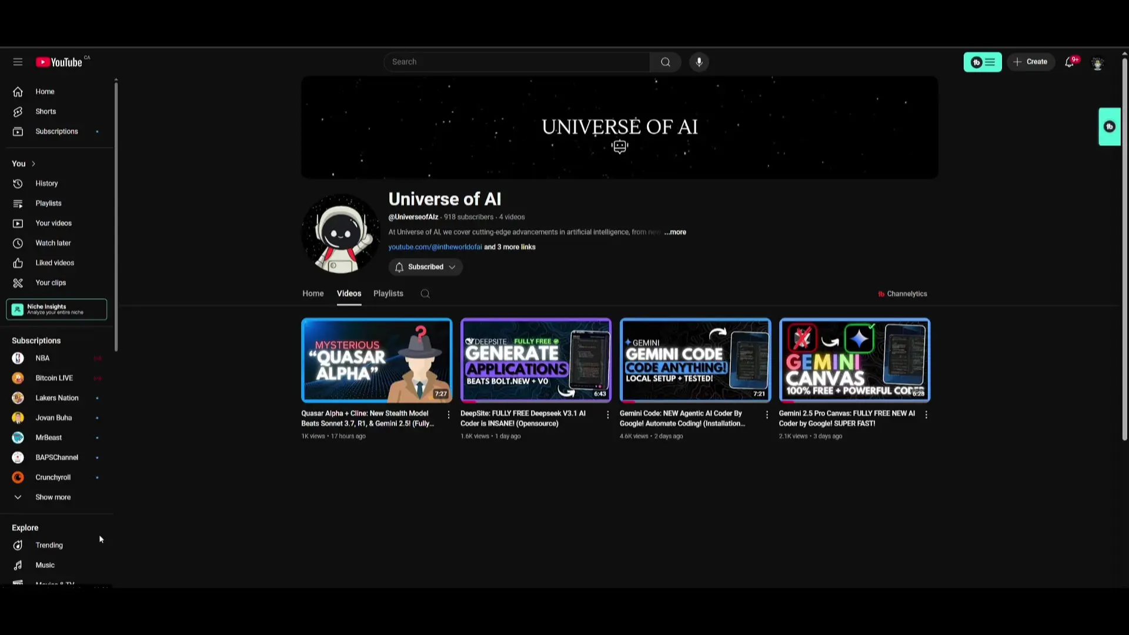Open Gemini Canvas thumbnail
The image size is (1129, 635).
tap(854, 360)
